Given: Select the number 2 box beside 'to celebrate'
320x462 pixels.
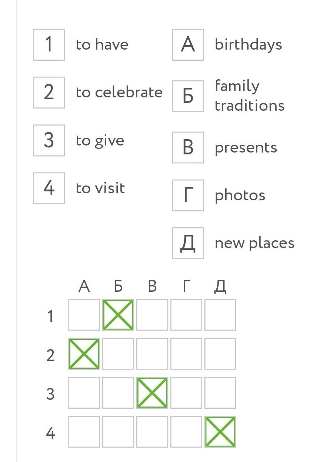Looking at the screenshot, I should click(49, 93).
